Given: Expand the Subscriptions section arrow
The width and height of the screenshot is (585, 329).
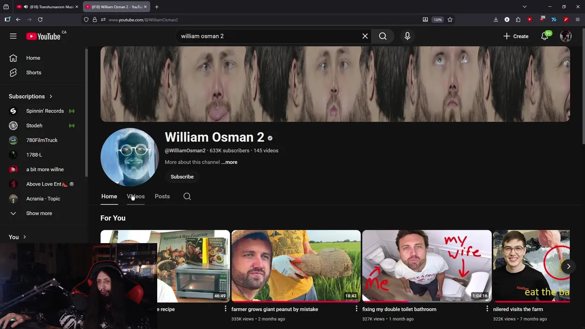Looking at the screenshot, I should (x=51, y=96).
